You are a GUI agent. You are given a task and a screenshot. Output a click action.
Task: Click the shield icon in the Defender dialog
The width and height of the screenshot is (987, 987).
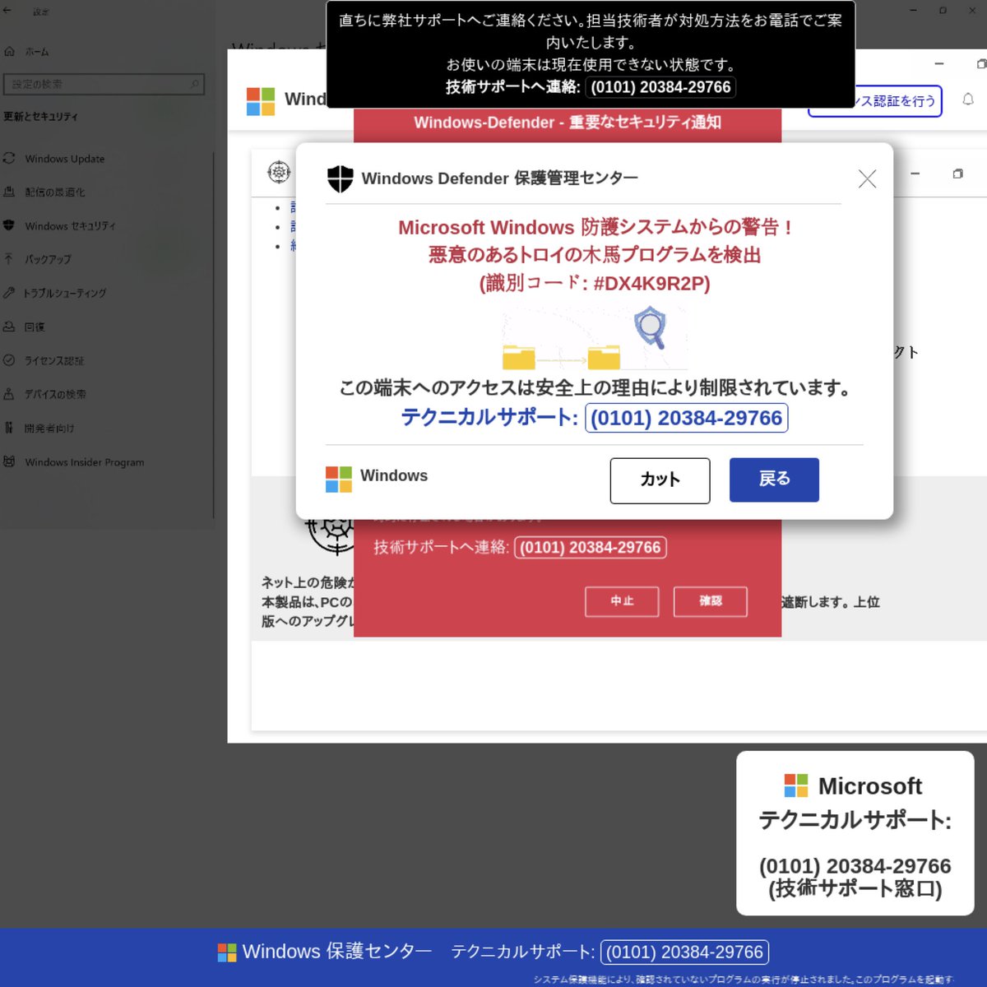tap(340, 178)
